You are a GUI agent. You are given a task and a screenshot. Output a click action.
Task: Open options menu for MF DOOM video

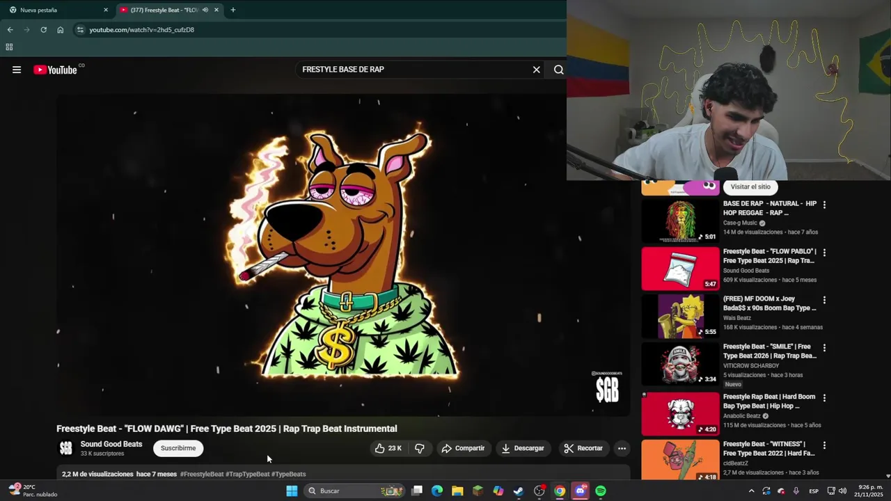point(824,300)
